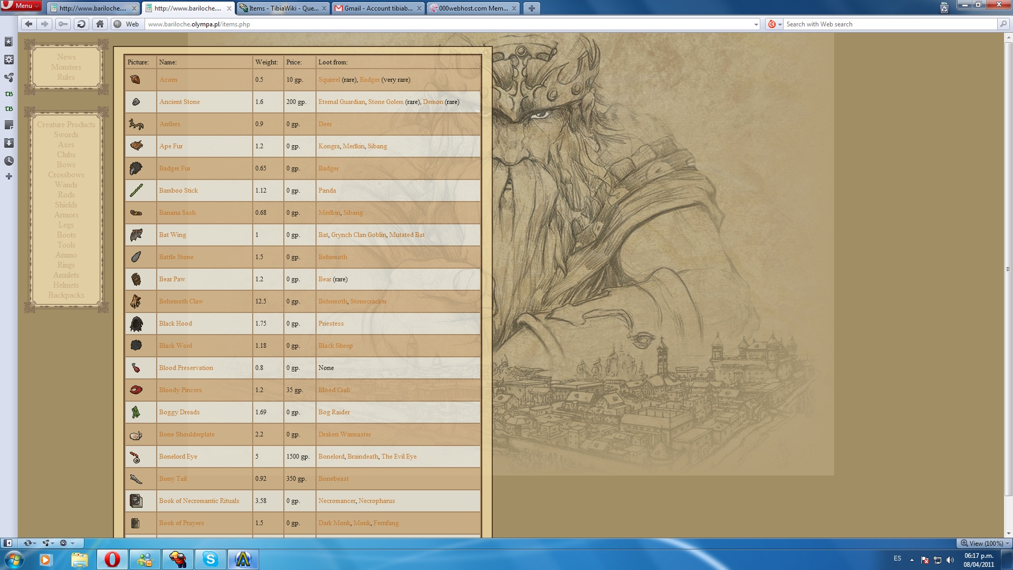Open the Notes panel icon
Screen dimensions: 1013x570
click(8, 125)
